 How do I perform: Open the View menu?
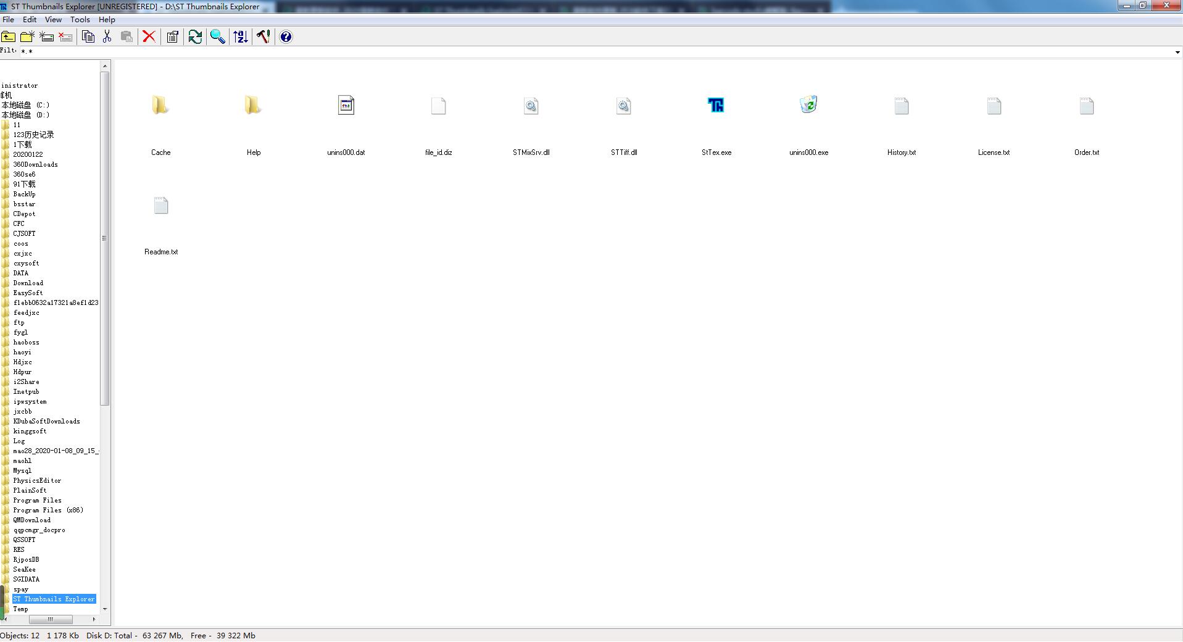(53, 20)
